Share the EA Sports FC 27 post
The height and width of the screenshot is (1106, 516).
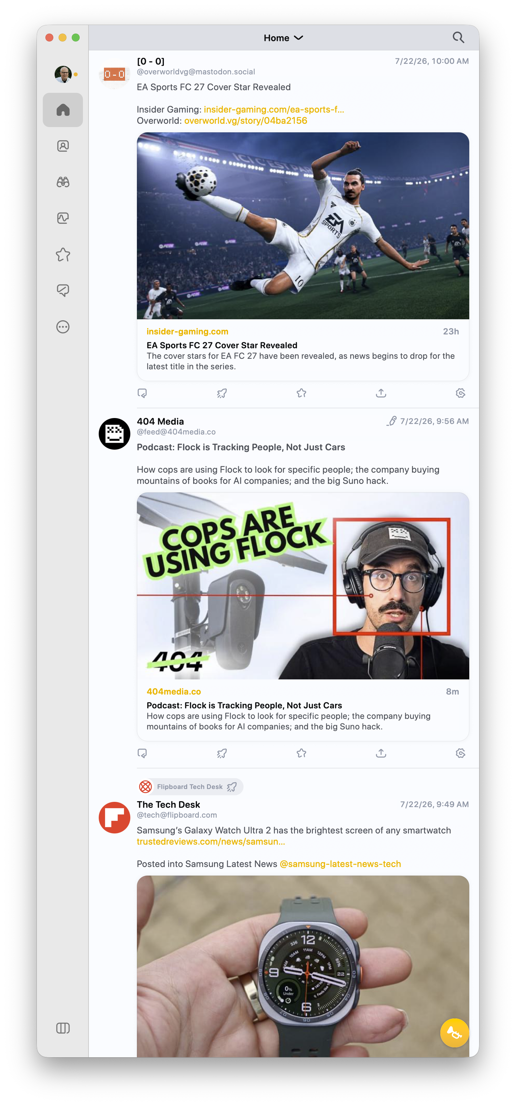tap(381, 393)
